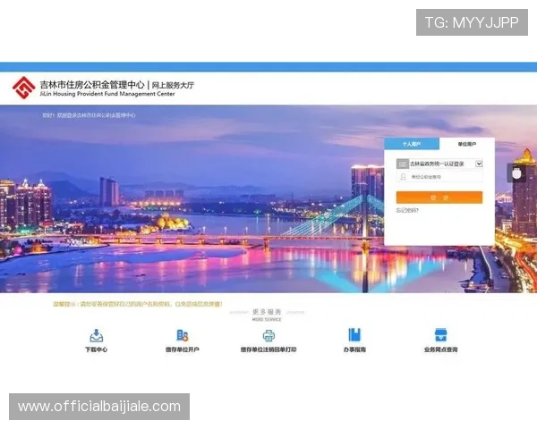Switch to the 个人用户 tab
537x429 pixels.
point(412,144)
